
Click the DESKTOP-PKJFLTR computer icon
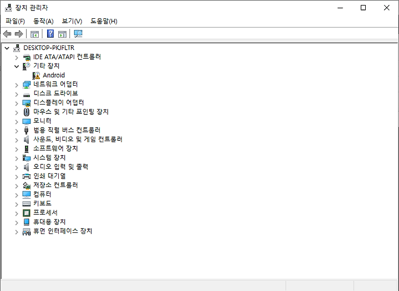pos(17,48)
